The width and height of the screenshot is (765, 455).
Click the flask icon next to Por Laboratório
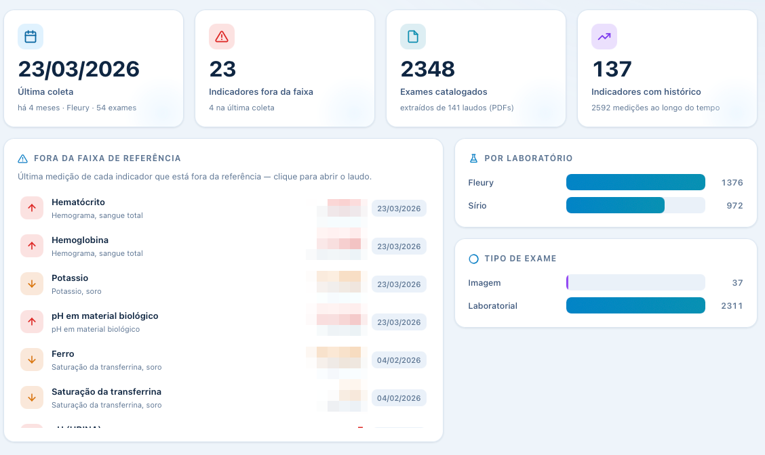(473, 158)
